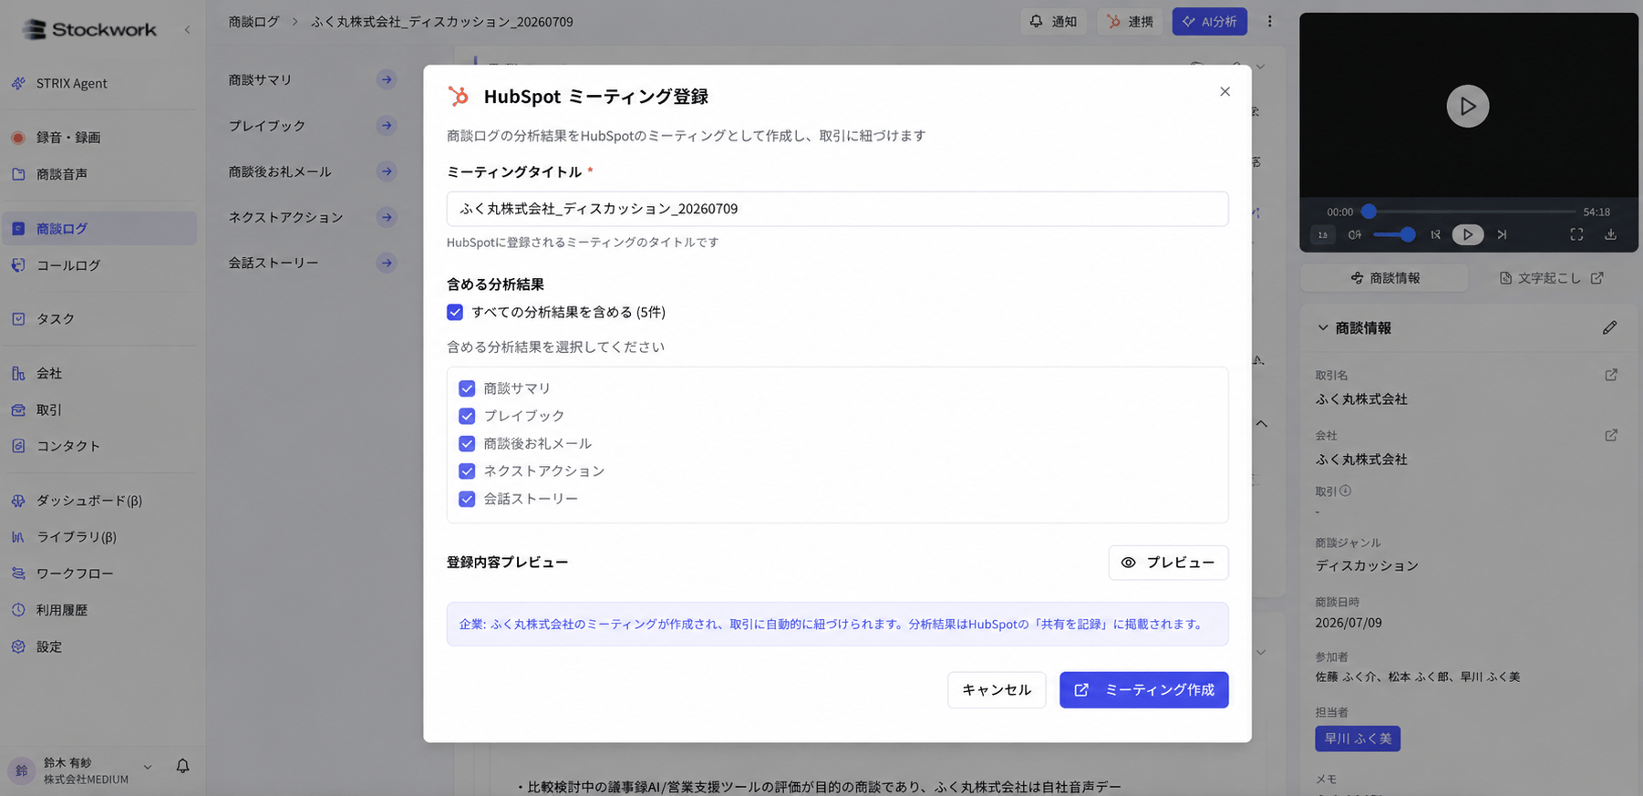Screen dimensions: 1643x796
Task: Click ディスカッション 商談ジャンル value
Action: (x=1367, y=566)
